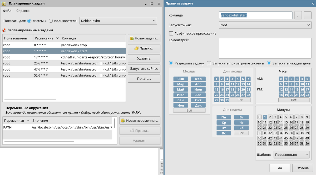Open the Шаблон Произвольно dropdown
The width and height of the screenshot is (316, 175).
point(292,155)
